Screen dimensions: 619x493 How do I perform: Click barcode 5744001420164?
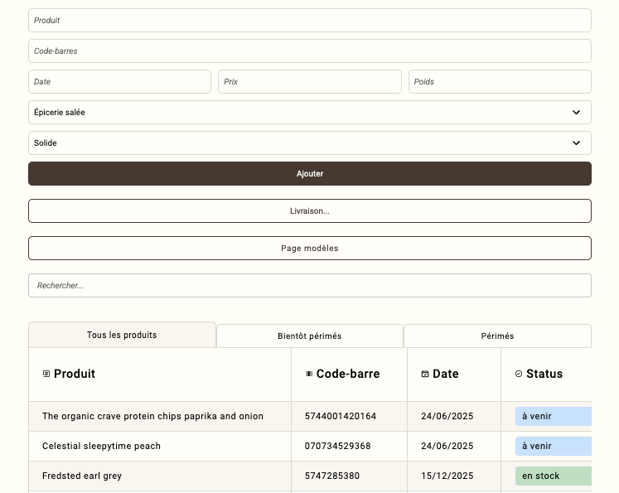[x=341, y=416]
